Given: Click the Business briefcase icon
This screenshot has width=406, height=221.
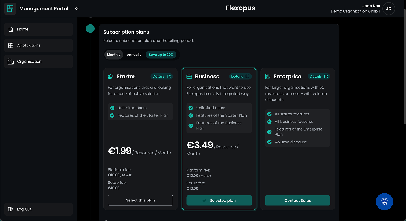Looking at the screenshot, I should tap(189, 77).
